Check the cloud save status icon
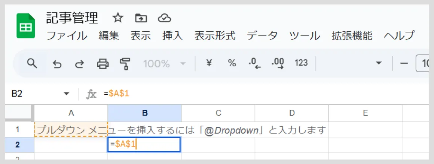 coord(164,19)
